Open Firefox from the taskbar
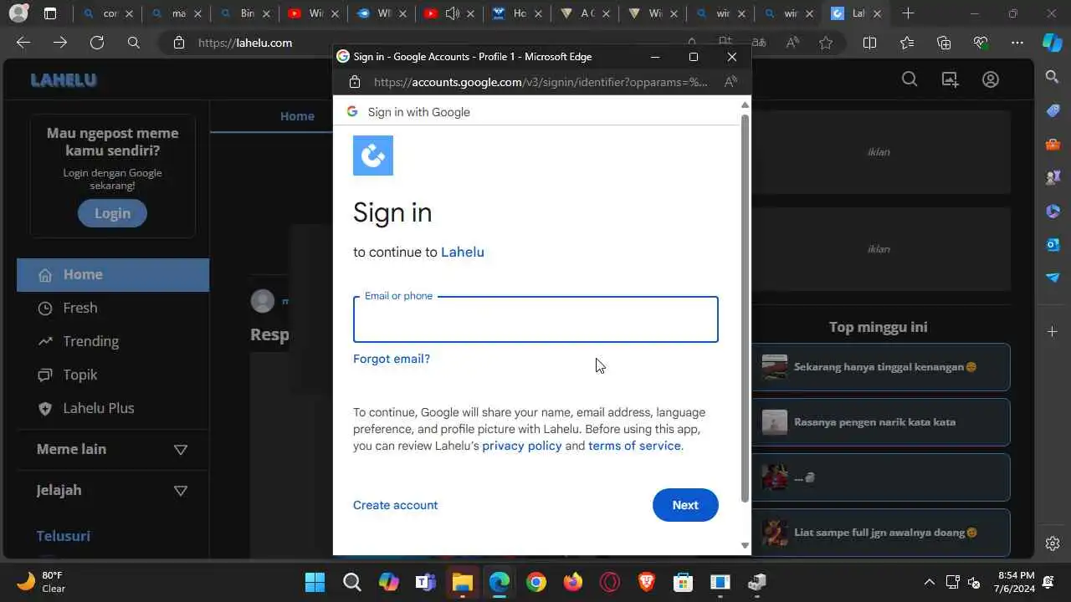This screenshot has width=1071, height=602. point(573,582)
